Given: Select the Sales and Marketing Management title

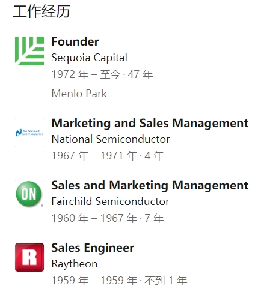Looking at the screenshot, I should (x=150, y=185).
